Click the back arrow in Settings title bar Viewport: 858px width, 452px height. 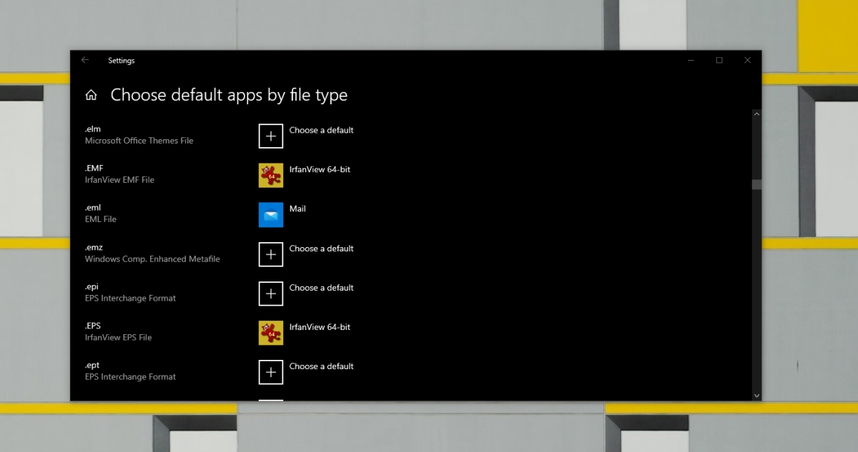click(85, 60)
